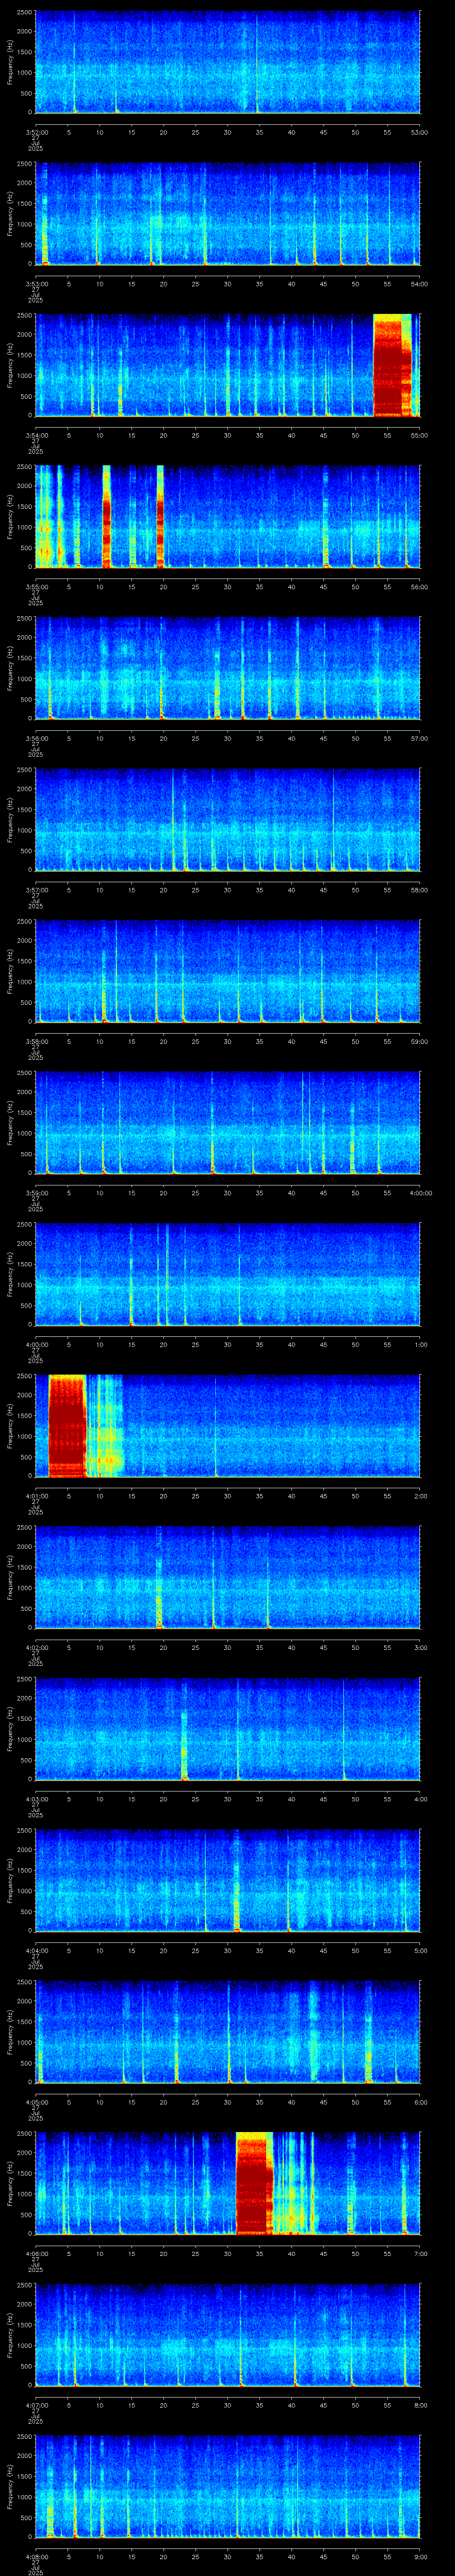This screenshot has width=455, height=2576.
Task: Click the "55:00" end time label
Action: pyautogui.click(x=419, y=435)
